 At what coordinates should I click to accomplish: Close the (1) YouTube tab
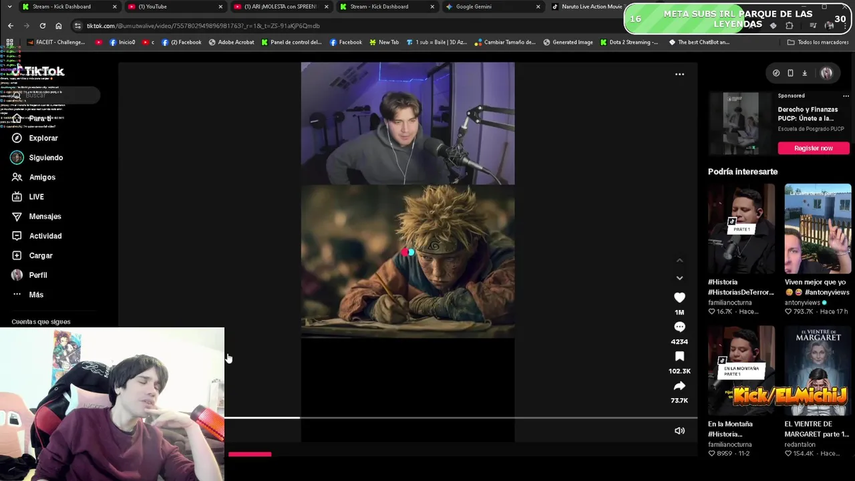coord(220,7)
